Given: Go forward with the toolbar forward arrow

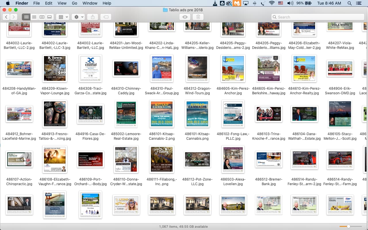Looking at the screenshot, I should 14,17.
